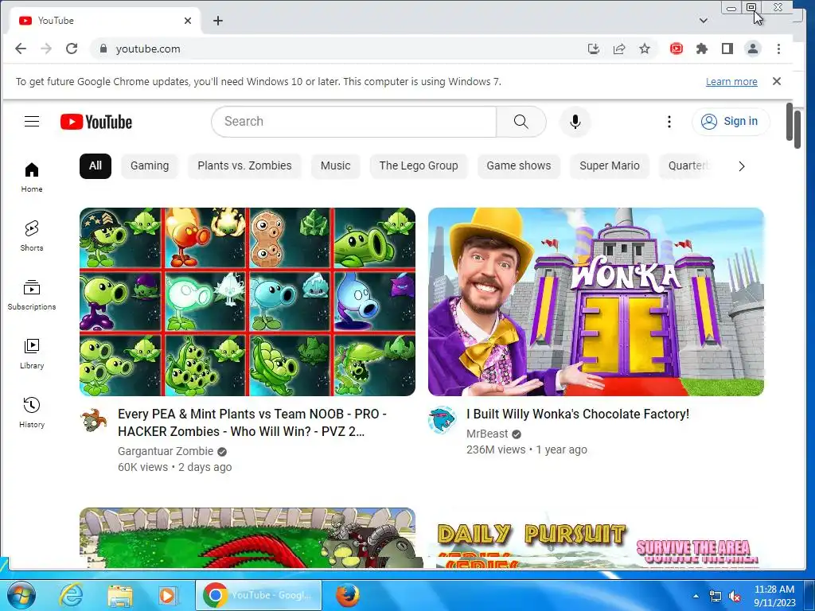Open Subscriptions in sidebar

32,295
